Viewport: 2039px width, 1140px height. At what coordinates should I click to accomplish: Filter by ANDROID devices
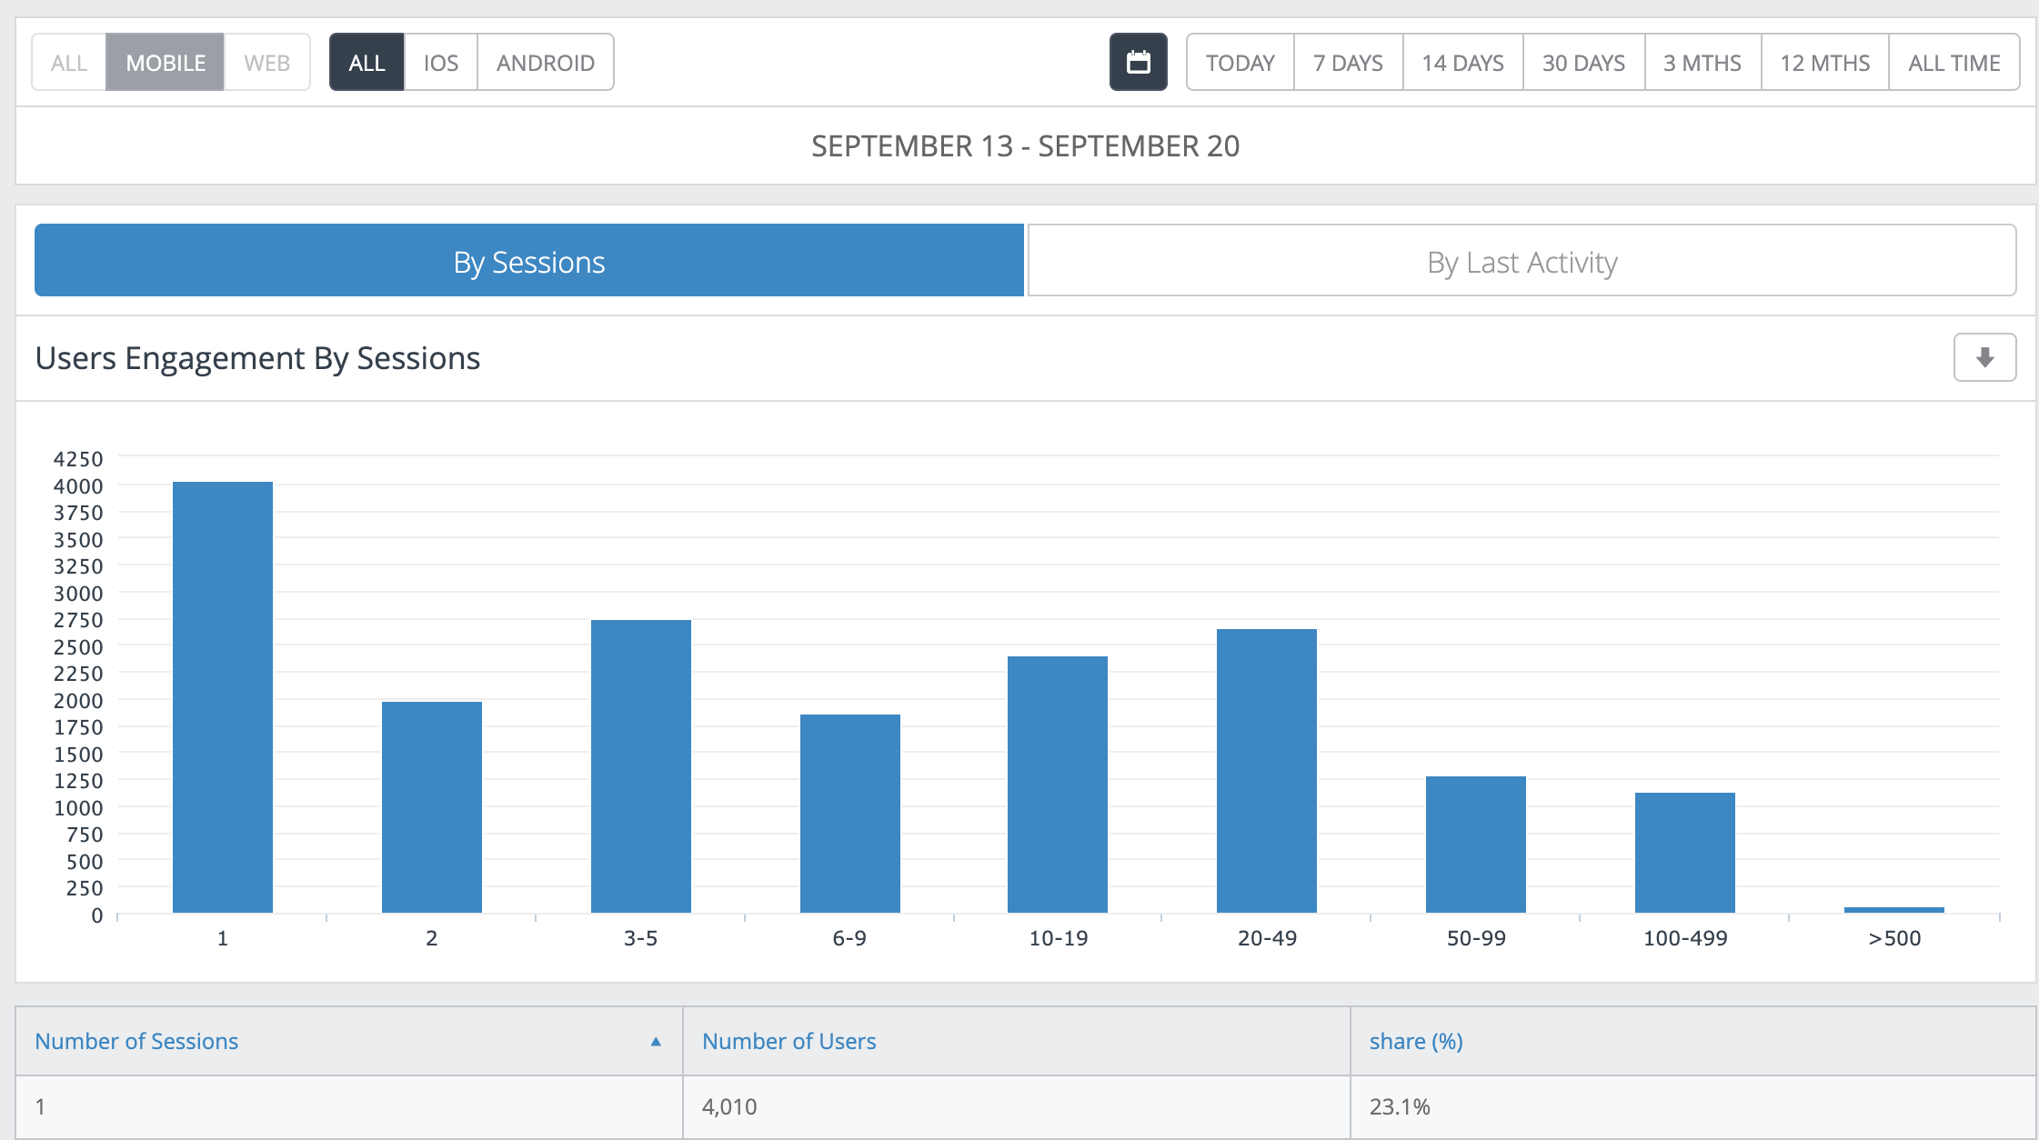(545, 63)
